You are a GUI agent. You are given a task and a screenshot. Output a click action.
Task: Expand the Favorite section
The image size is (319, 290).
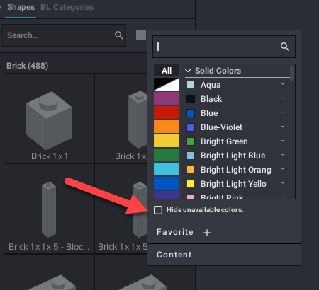click(175, 232)
